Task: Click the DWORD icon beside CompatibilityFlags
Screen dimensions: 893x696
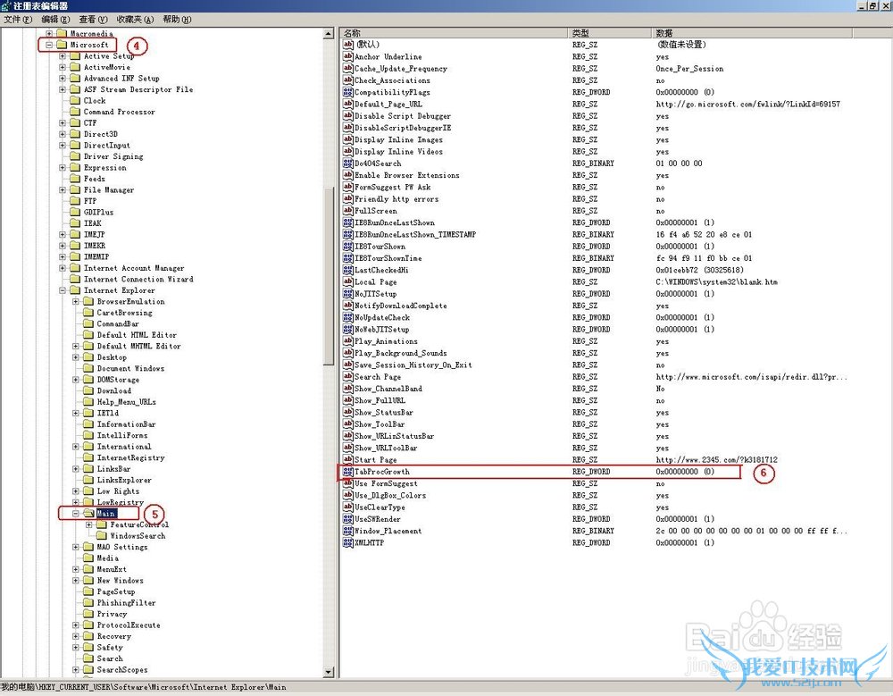Action: [x=347, y=92]
